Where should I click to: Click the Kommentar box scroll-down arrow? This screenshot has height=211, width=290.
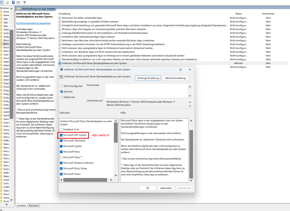pos(190,96)
